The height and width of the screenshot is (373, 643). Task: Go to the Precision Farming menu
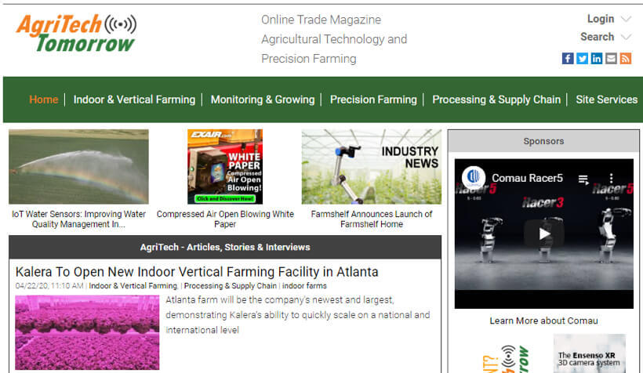pyautogui.click(x=373, y=100)
